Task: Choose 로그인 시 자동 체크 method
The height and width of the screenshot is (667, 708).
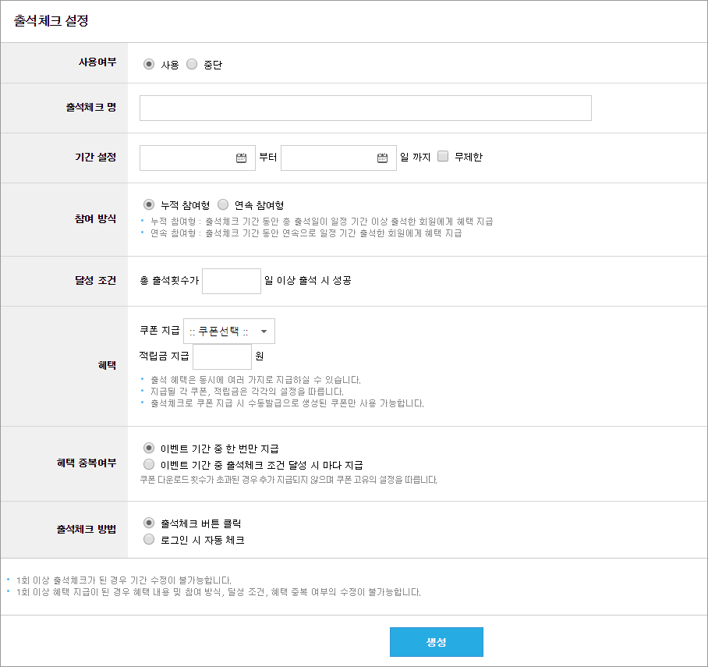Action: click(149, 539)
